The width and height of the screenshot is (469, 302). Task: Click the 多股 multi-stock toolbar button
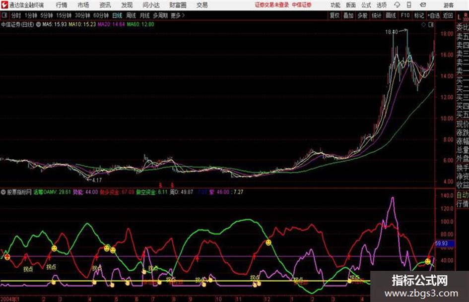tap(362, 15)
